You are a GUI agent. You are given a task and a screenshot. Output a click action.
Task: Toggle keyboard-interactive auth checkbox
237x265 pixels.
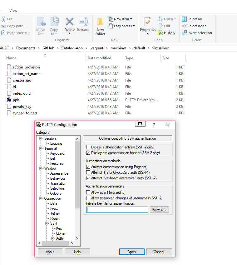point(88,178)
